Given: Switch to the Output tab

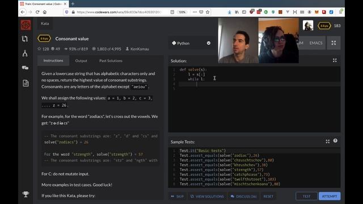Looking at the screenshot, I should tap(81, 61).
